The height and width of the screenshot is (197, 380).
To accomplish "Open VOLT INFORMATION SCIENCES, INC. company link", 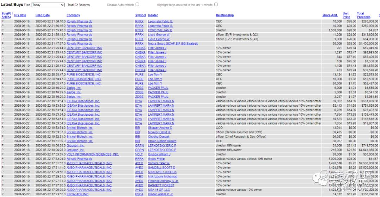I will 93,155.
